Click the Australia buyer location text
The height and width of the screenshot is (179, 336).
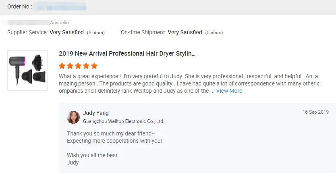(59, 23)
